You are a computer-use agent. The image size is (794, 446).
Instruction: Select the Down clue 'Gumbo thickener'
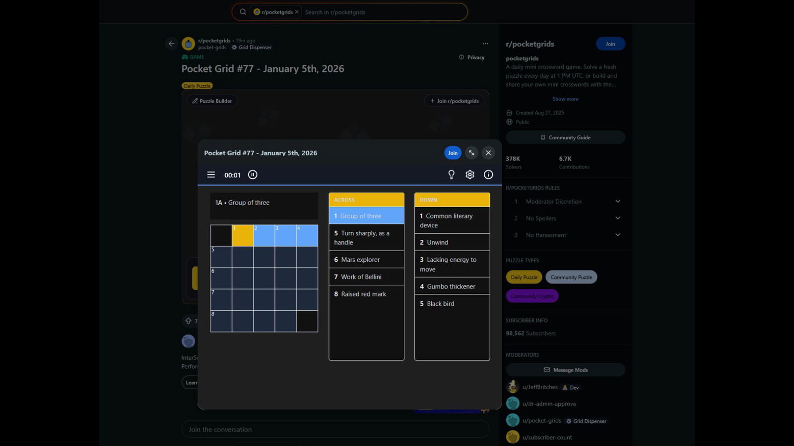(x=452, y=286)
